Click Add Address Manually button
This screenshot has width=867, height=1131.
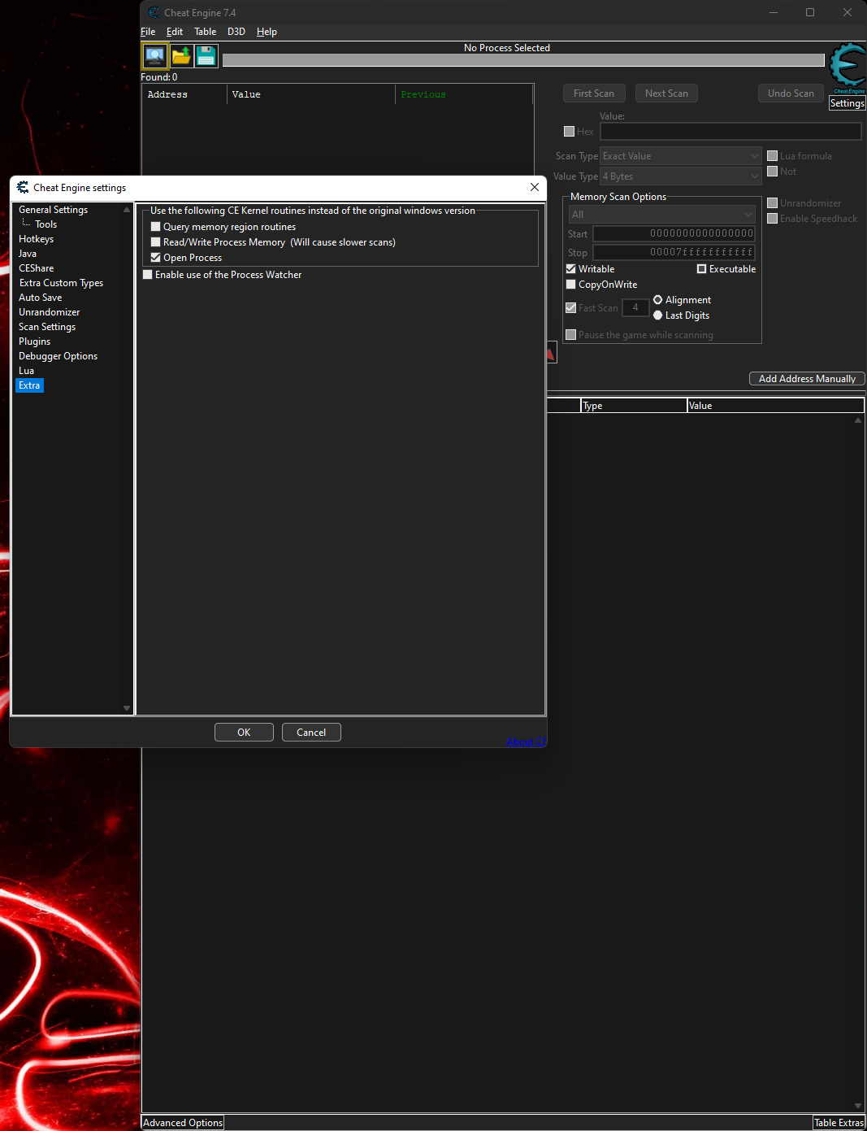click(x=807, y=379)
